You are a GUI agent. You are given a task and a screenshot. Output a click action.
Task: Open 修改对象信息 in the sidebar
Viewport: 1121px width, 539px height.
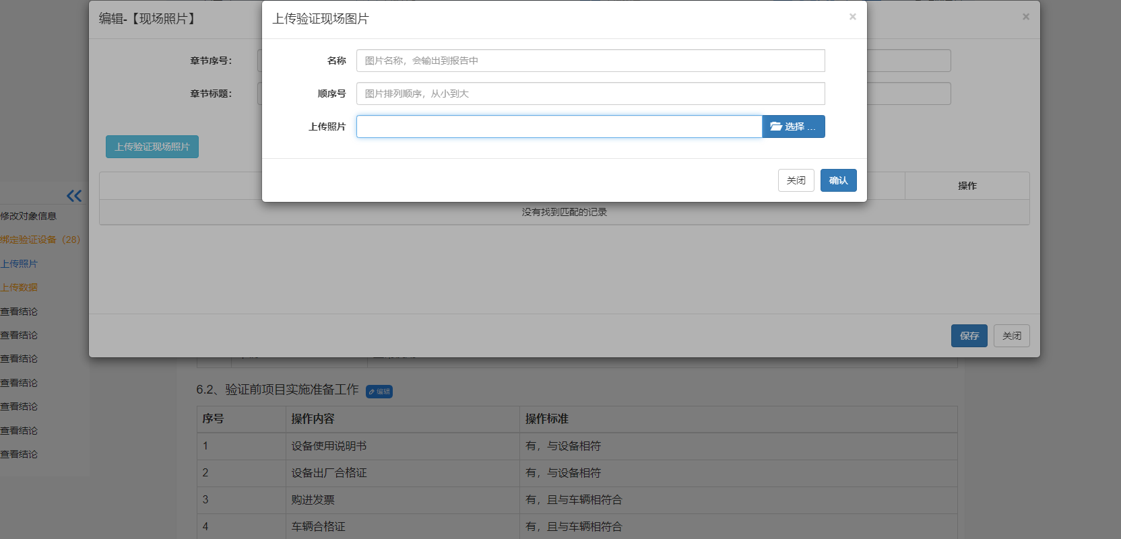point(28,216)
